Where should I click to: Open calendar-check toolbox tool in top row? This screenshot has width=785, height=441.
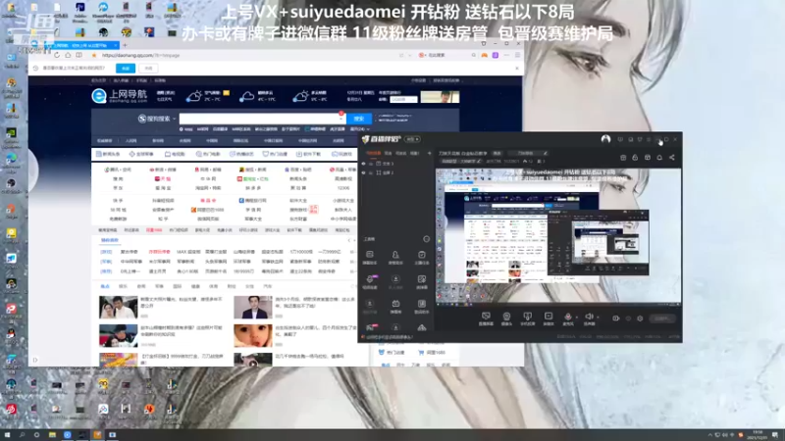pos(422,257)
